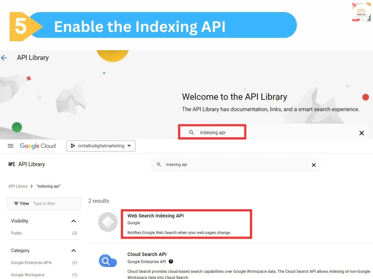
Task: Collapse the Visibility filter section
Action: 74,221
